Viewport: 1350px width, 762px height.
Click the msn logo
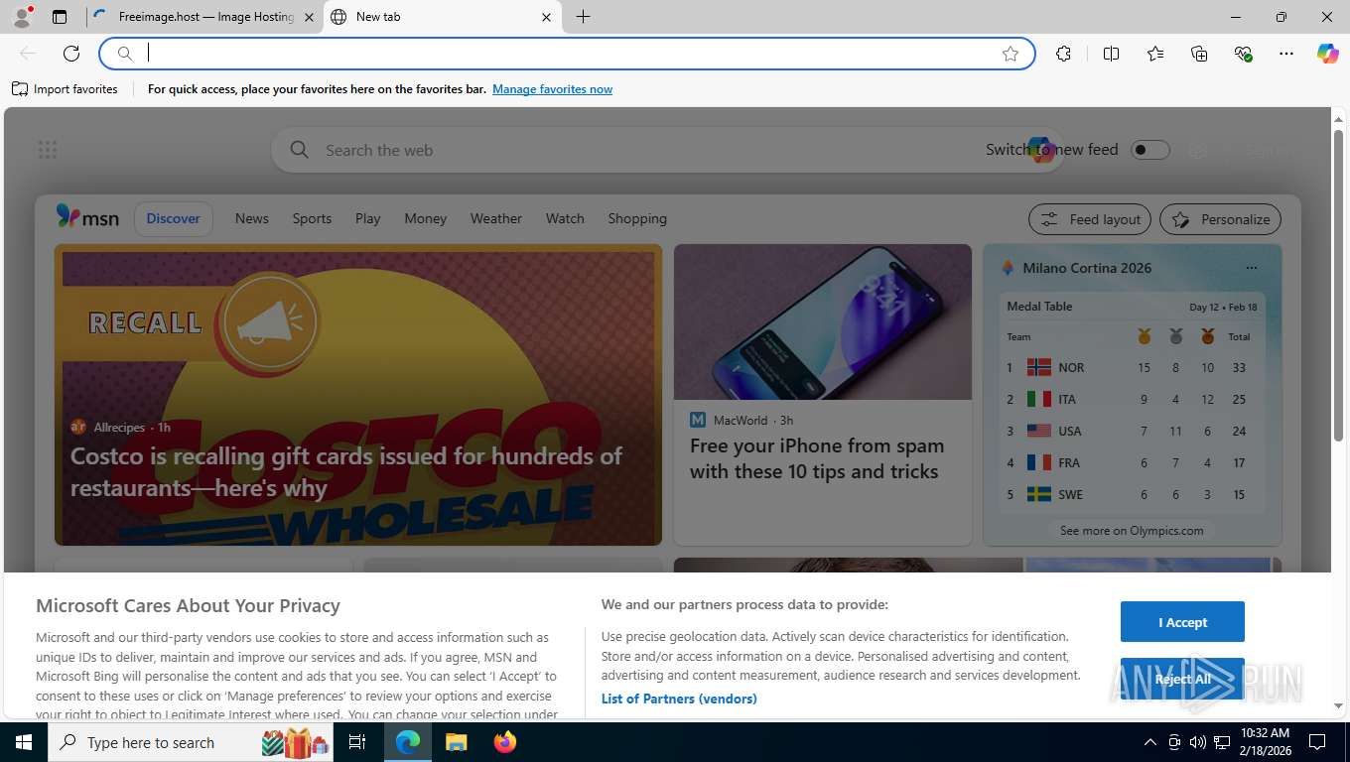(x=87, y=217)
